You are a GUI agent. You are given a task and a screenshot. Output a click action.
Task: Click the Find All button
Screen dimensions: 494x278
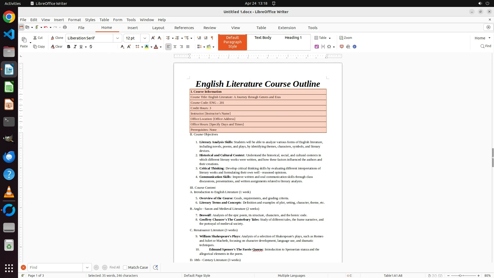(x=114, y=267)
